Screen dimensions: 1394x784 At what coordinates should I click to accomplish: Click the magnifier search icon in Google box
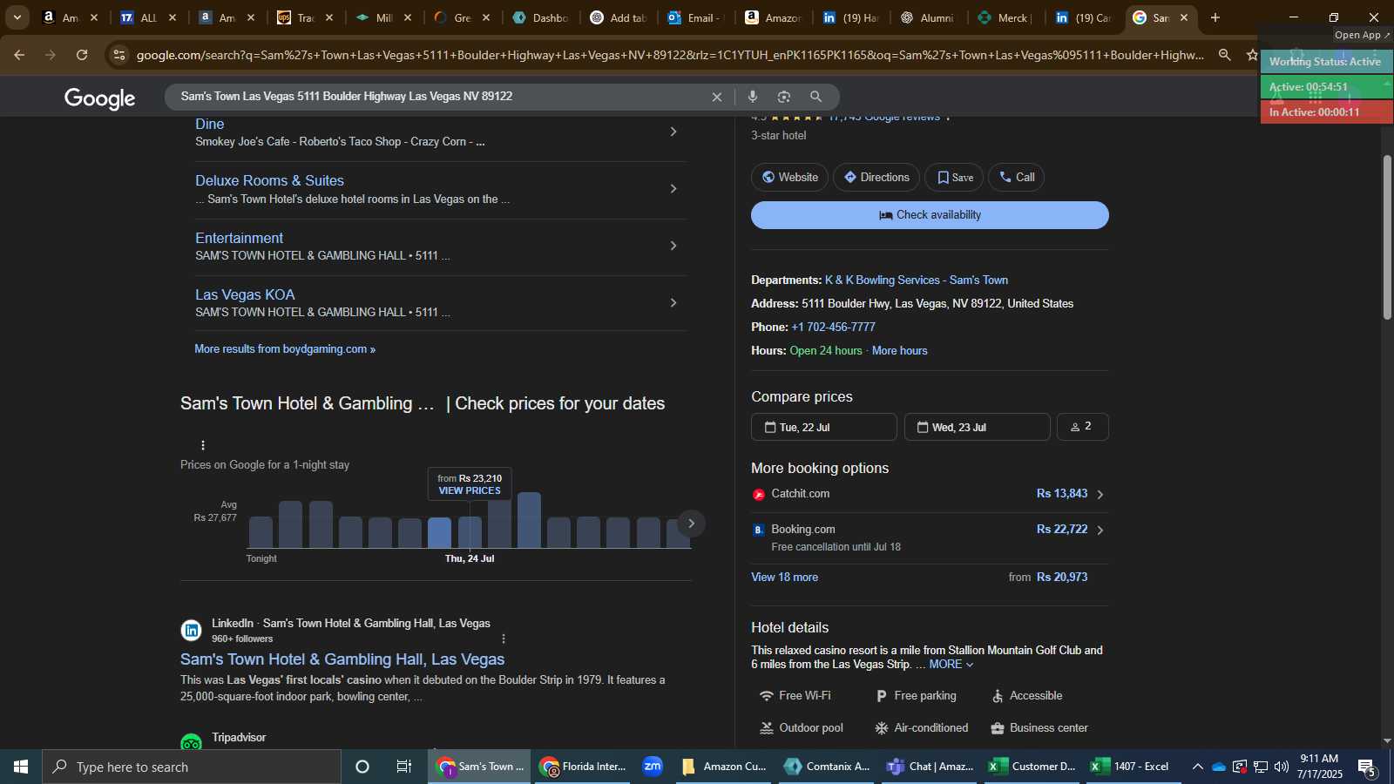(x=815, y=97)
